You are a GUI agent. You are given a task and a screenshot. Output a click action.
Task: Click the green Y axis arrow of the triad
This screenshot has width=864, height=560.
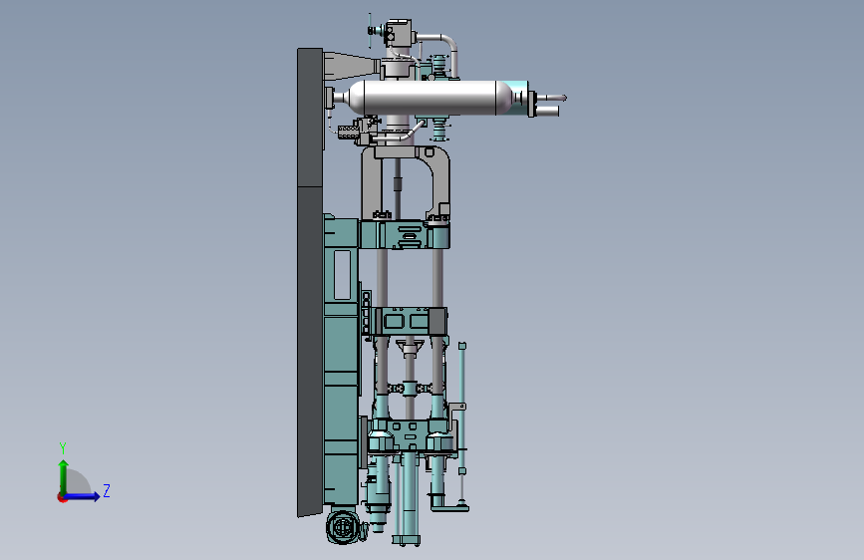(63, 475)
